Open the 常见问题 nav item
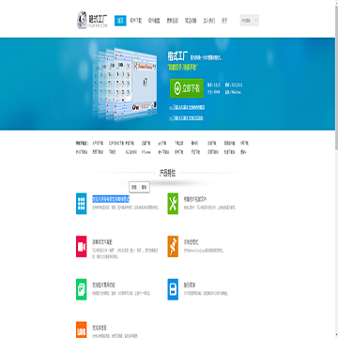This screenshot has width=338, height=338. [x=191, y=21]
